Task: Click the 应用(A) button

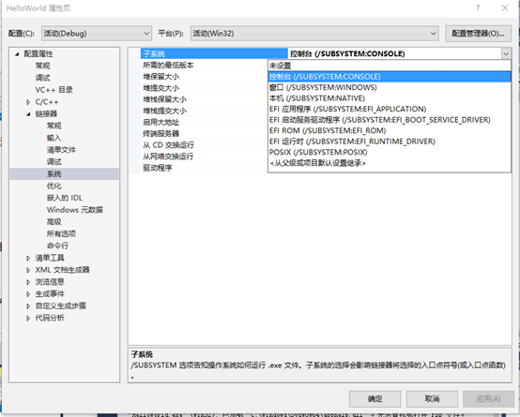Action: (x=488, y=399)
